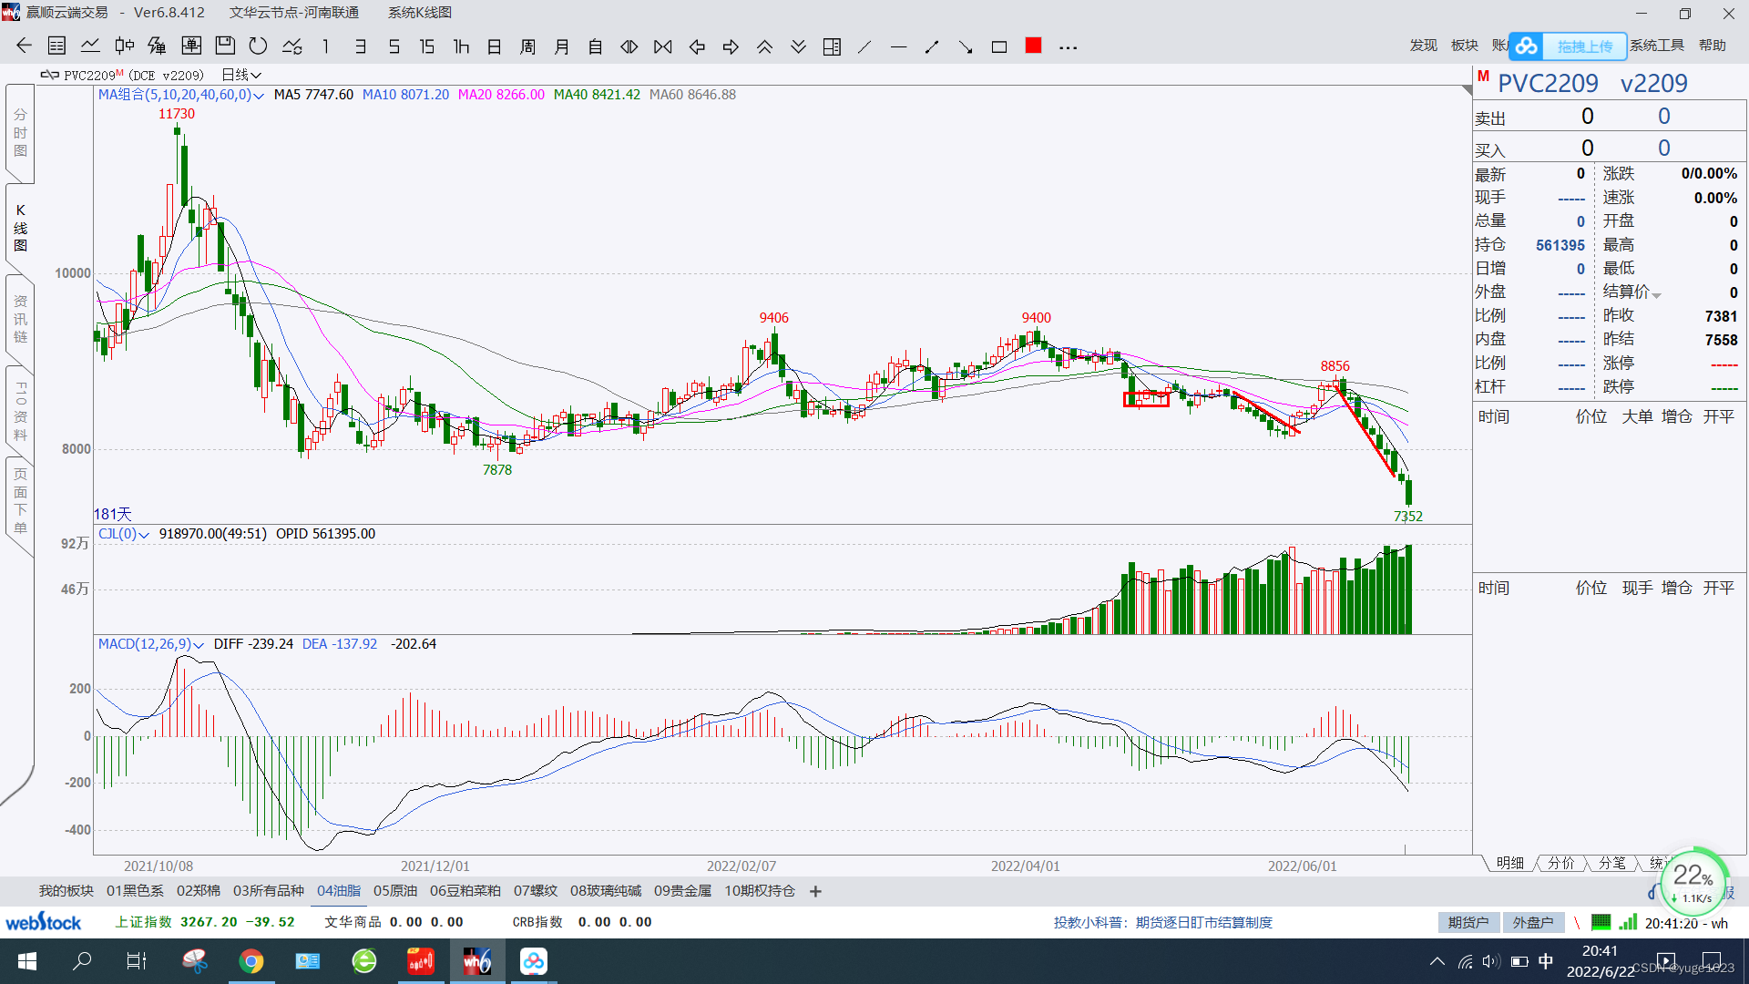Open the more tools ellipsis menu
This screenshot has height=984, width=1749.
1069,47
